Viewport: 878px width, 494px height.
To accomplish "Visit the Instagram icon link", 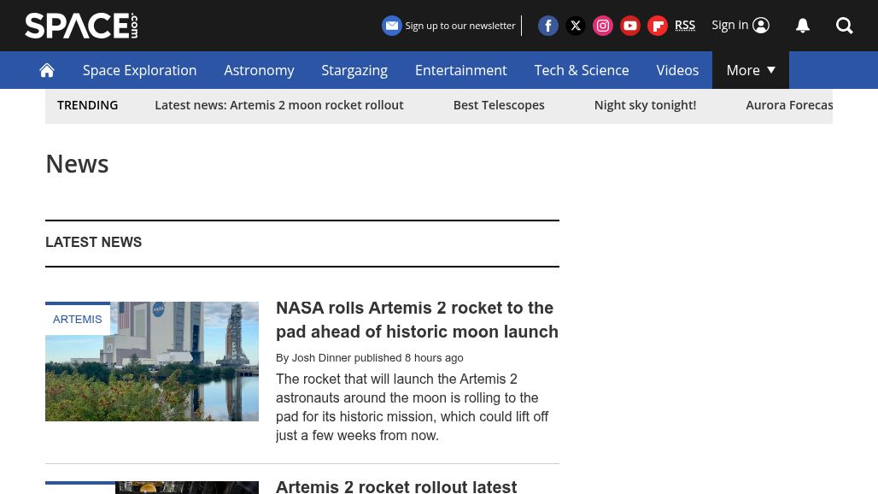I will pyautogui.click(x=603, y=26).
